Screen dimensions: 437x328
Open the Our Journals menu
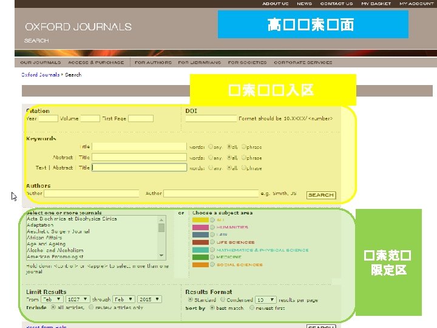[41, 63]
